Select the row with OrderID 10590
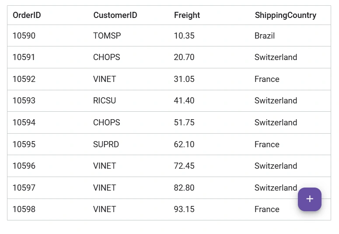 point(24,36)
